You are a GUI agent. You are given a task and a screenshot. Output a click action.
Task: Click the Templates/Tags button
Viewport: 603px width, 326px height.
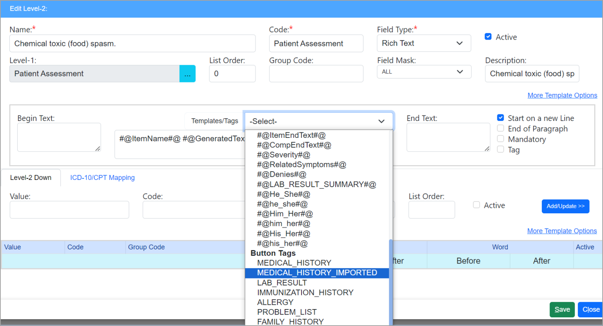click(213, 121)
